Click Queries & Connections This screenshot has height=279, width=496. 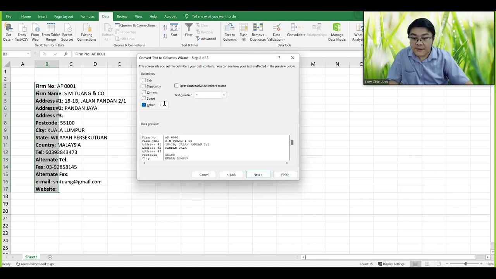click(x=135, y=25)
